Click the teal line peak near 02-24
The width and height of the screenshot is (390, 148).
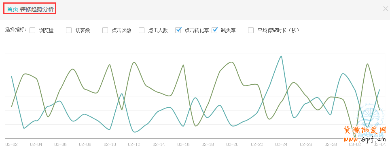tap(281, 56)
